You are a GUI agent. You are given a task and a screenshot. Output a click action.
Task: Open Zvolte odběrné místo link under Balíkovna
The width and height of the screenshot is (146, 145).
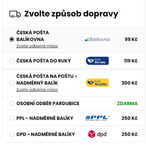(37, 46)
